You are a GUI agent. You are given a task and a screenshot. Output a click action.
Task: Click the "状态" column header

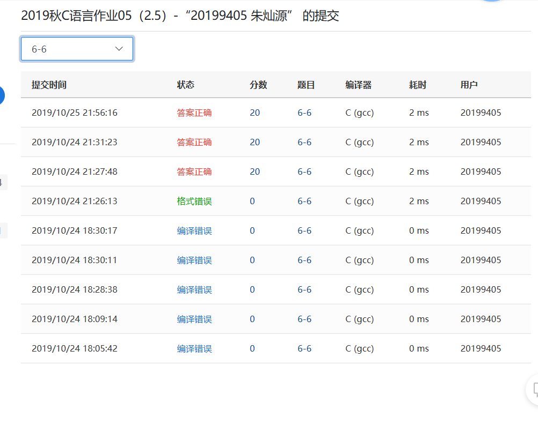(186, 85)
